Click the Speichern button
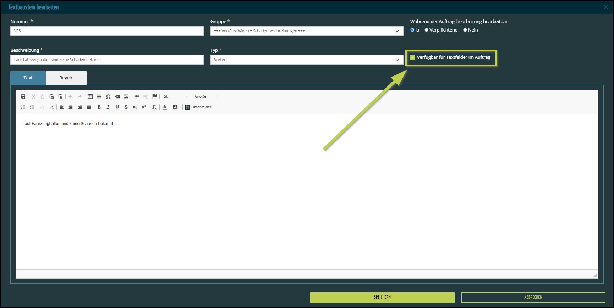The image size is (614, 308). [382, 297]
